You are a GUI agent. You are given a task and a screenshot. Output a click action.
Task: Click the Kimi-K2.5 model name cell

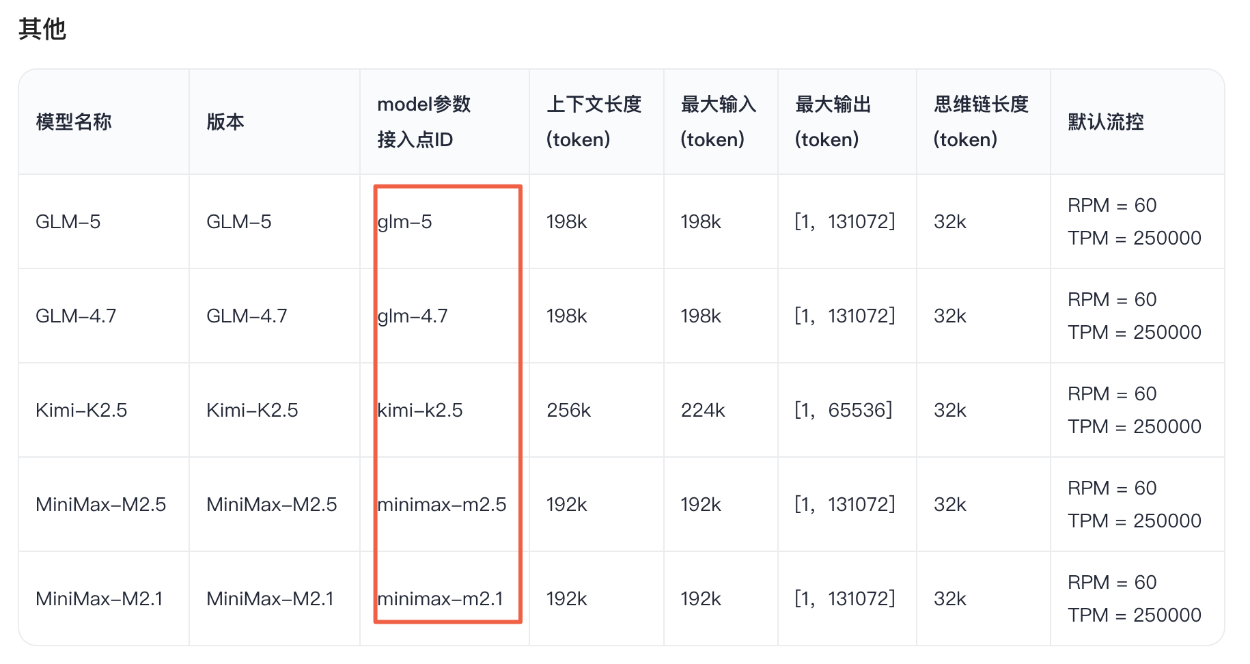[x=81, y=411]
